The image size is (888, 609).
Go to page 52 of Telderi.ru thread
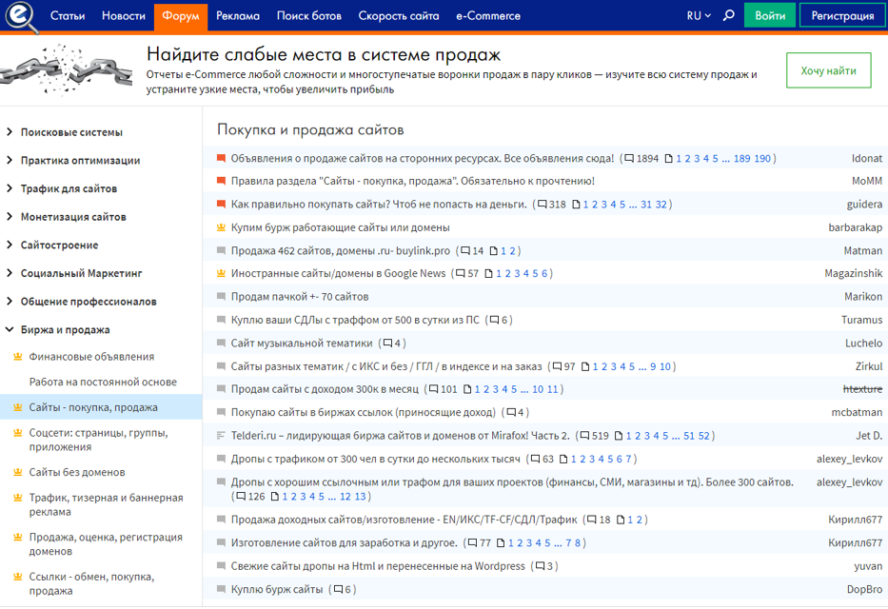coord(704,436)
